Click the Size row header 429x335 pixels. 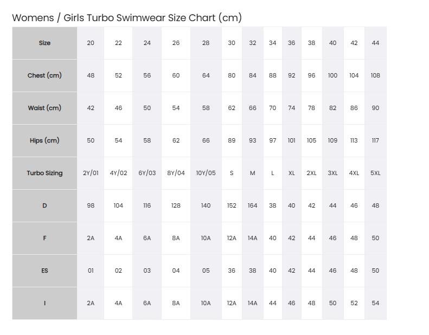tap(44, 43)
